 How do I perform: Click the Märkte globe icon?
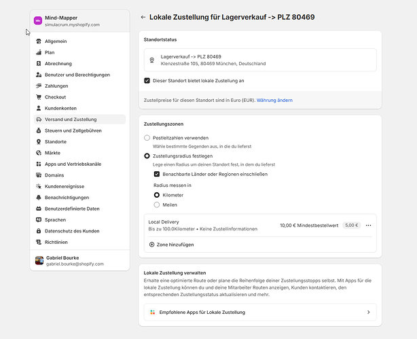[39, 153]
